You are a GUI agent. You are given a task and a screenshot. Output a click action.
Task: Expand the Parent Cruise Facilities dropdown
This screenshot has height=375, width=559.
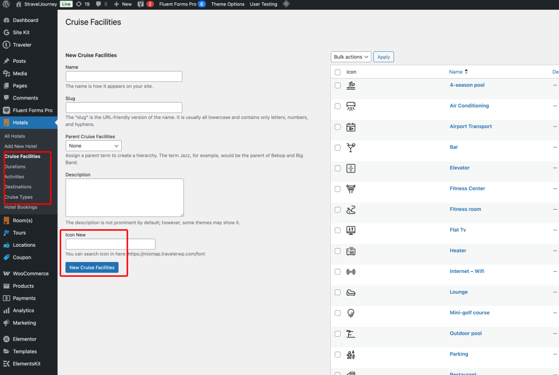93,146
